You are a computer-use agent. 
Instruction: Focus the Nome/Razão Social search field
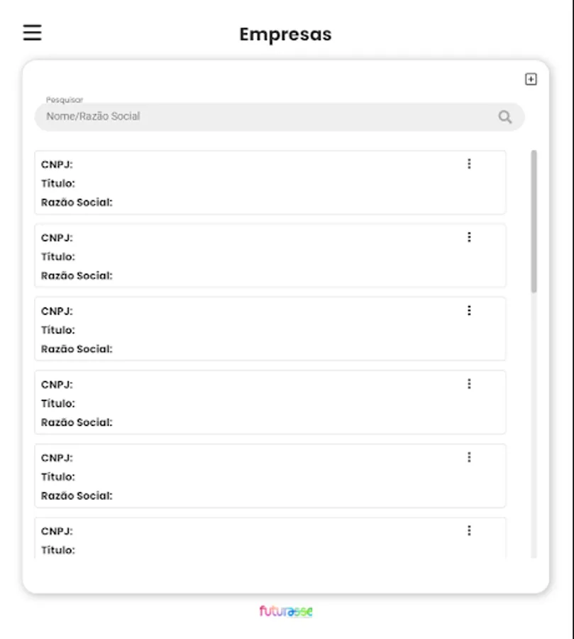click(270, 116)
